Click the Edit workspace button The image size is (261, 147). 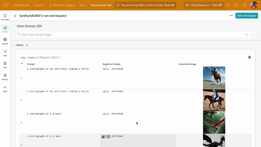tap(246, 16)
